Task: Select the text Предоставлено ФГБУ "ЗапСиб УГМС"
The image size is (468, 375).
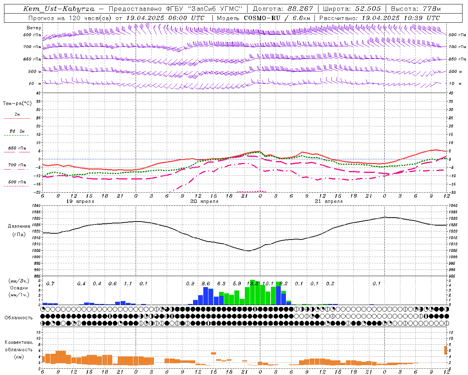Action: tap(175, 9)
